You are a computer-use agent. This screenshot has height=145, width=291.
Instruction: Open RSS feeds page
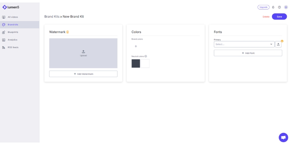20,47
